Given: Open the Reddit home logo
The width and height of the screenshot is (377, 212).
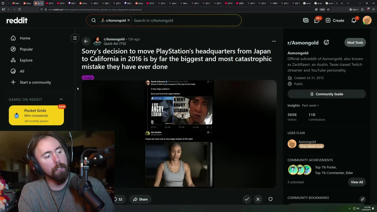Looking at the screenshot, I should [17, 20].
